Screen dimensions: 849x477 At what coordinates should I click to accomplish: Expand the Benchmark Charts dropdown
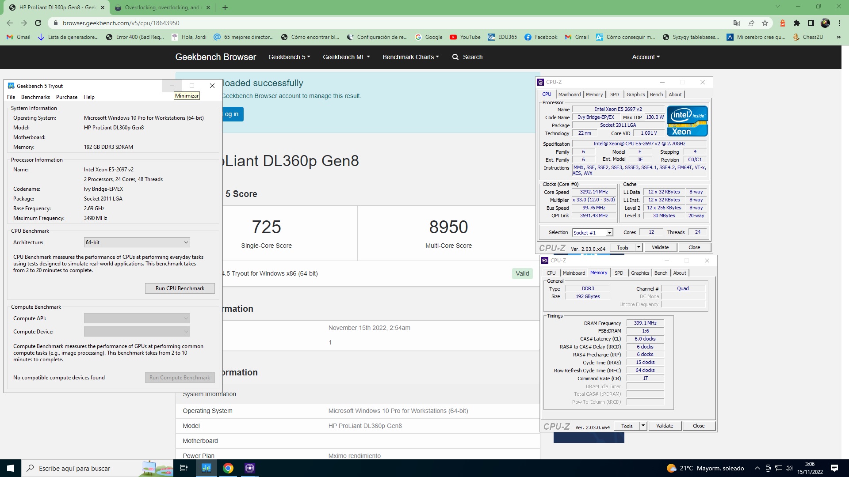coord(410,57)
